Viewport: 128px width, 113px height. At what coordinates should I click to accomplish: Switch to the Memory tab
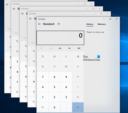(x=102, y=24)
